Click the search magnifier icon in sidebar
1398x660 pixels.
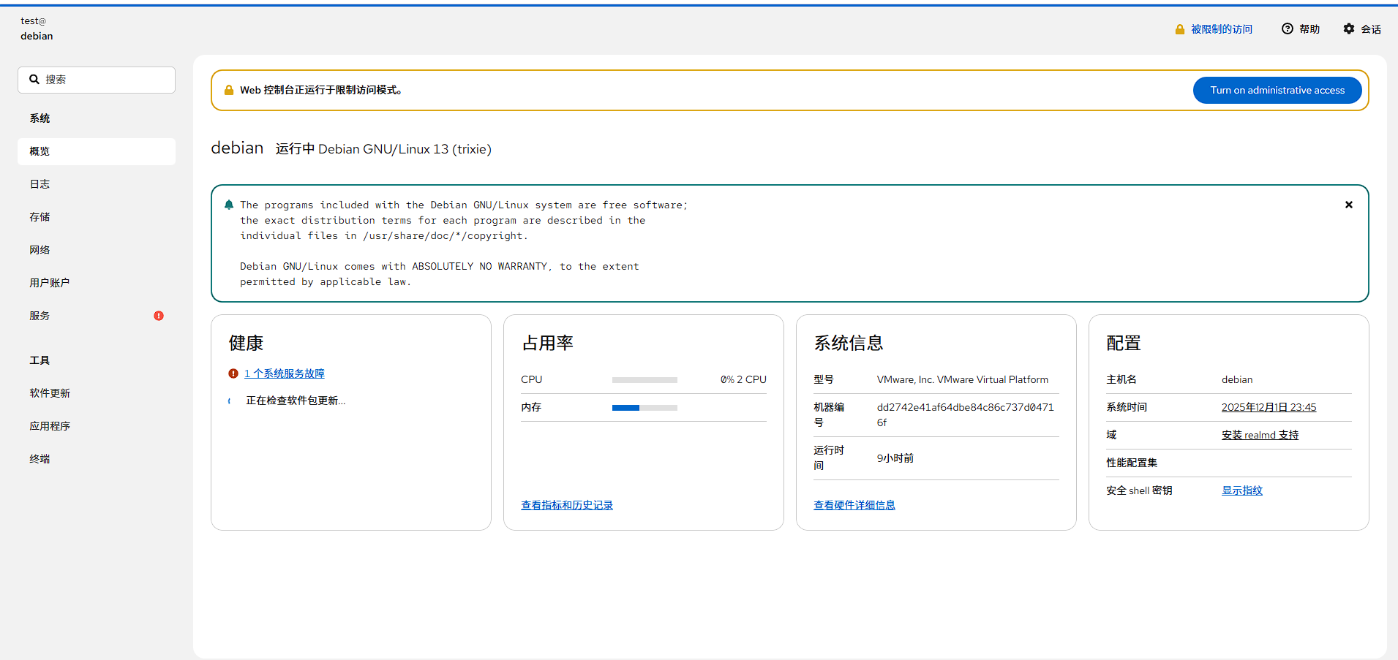(x=34, y=80)
